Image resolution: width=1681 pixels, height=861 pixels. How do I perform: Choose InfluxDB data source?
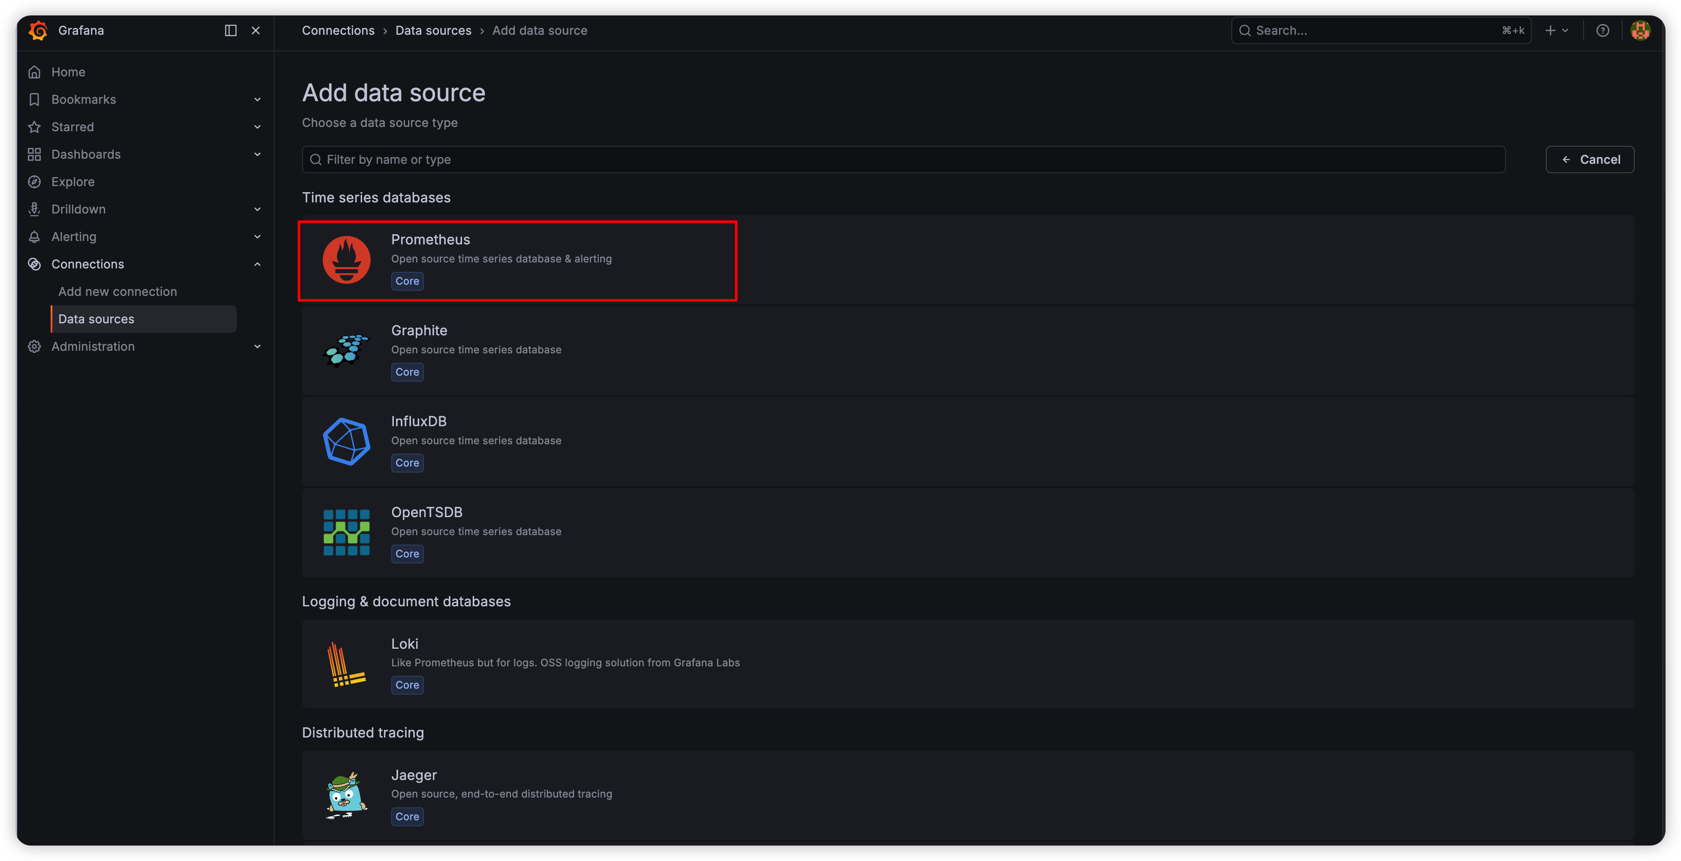[968, 442]
